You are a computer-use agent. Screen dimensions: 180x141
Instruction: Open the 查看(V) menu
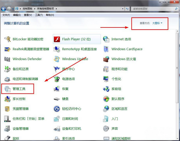[x=28, y=15]
